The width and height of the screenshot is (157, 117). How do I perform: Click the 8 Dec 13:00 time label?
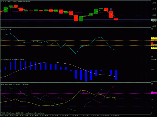click(115, 116)
